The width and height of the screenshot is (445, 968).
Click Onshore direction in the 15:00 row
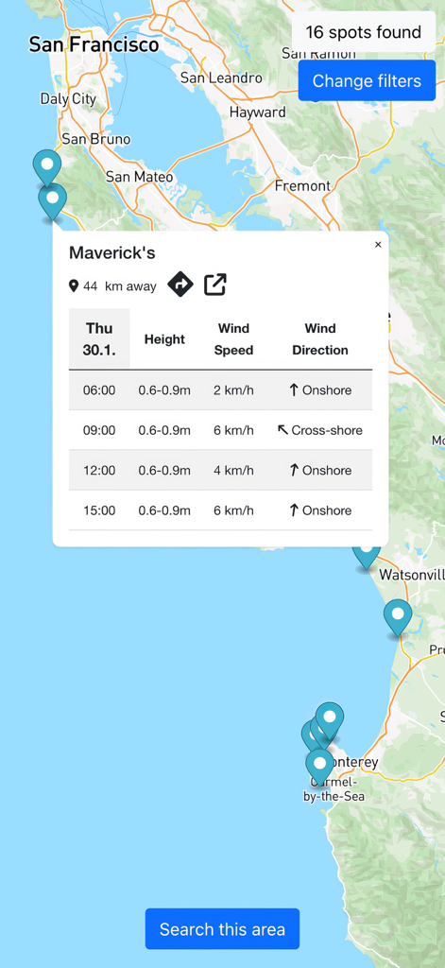pos(320,510)
